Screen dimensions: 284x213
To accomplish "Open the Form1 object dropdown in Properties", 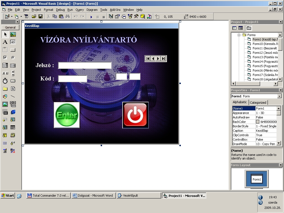I will click(x=280, y=96).
